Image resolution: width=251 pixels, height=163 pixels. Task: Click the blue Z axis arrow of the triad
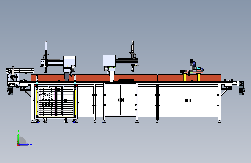pyautogui.click(x=25, y=144)
